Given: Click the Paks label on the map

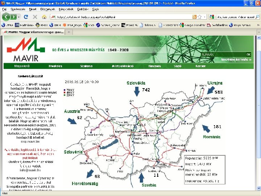Looking at the screenshot, I should (137, 154).
